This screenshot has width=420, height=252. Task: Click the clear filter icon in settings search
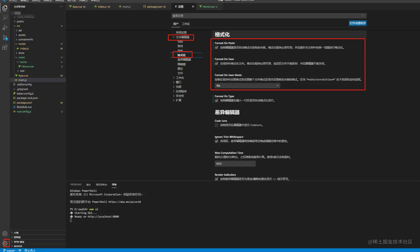(362, 16)
